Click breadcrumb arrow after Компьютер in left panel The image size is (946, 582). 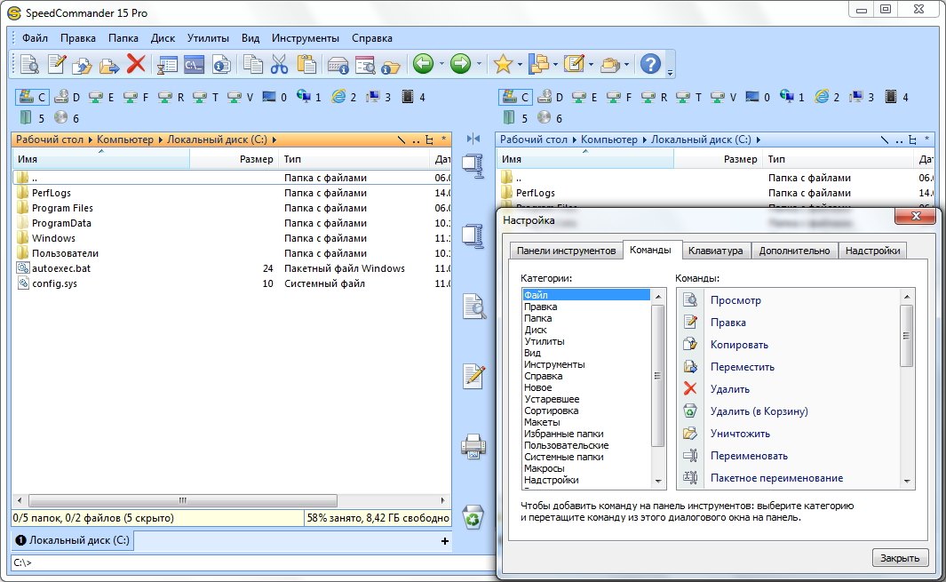click(162, 140)
